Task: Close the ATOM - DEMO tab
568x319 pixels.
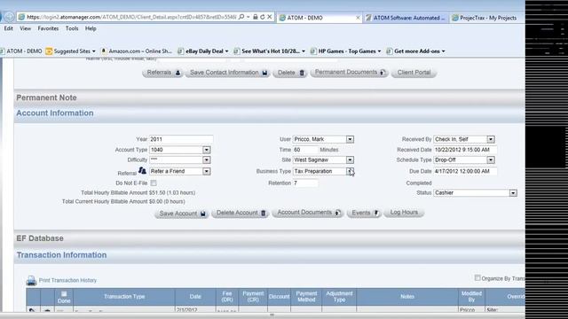Action: click(358, 18)
